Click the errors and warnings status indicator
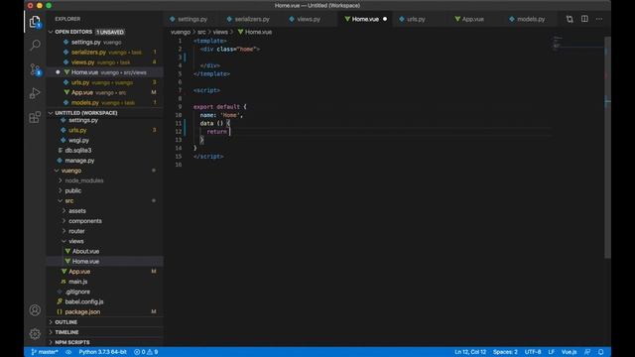Viewport: 635px width, 357px height. [146, 352]
